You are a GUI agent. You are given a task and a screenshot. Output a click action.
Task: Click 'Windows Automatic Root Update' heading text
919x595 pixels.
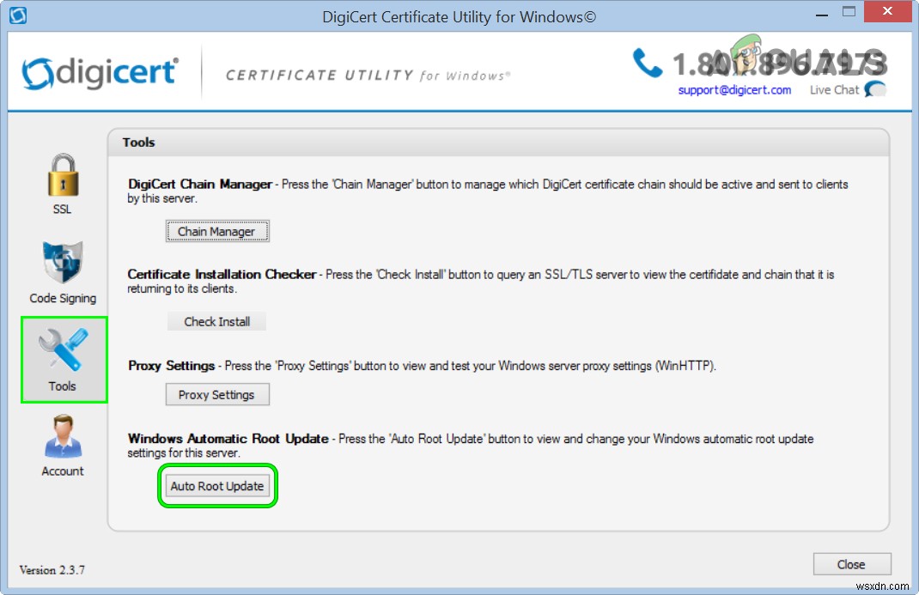228,439
